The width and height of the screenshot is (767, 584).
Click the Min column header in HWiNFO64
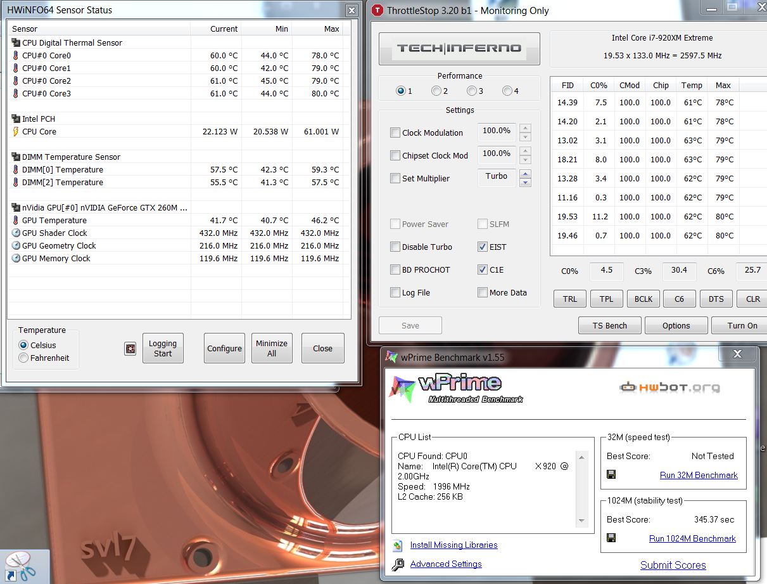point(267,29)
